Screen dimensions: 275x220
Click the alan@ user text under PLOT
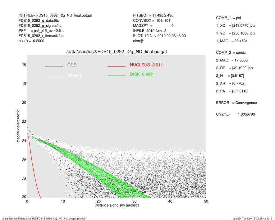point(138,41)
